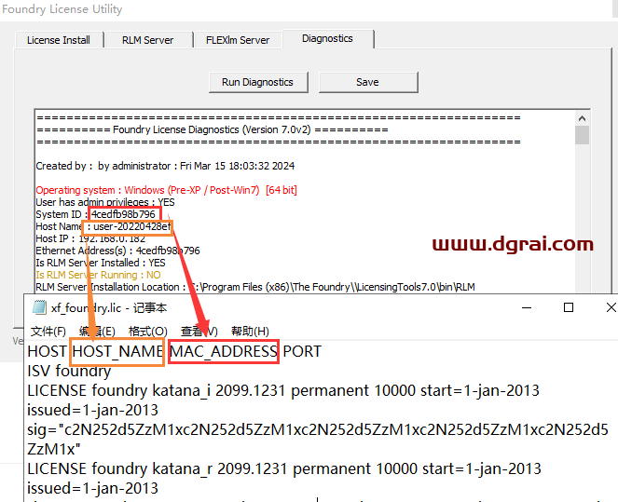Place cursor on MAC_ADDRESS in the license file
The image size is (618, 502).
pos(224,351)
